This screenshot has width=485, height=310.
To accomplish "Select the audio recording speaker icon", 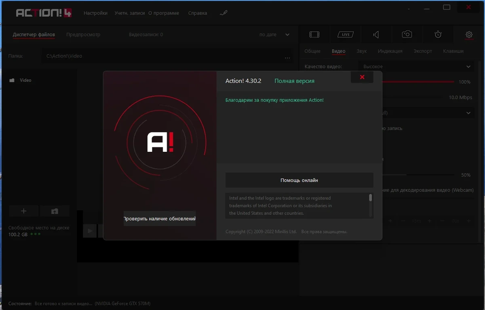I will [376, 35].
